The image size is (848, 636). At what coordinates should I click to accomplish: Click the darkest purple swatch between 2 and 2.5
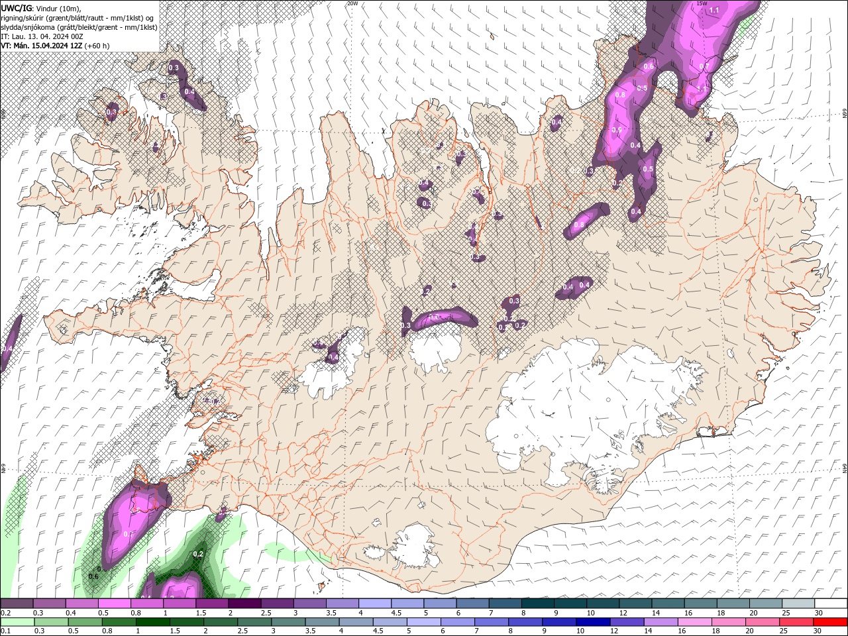(x=244, y=604)
